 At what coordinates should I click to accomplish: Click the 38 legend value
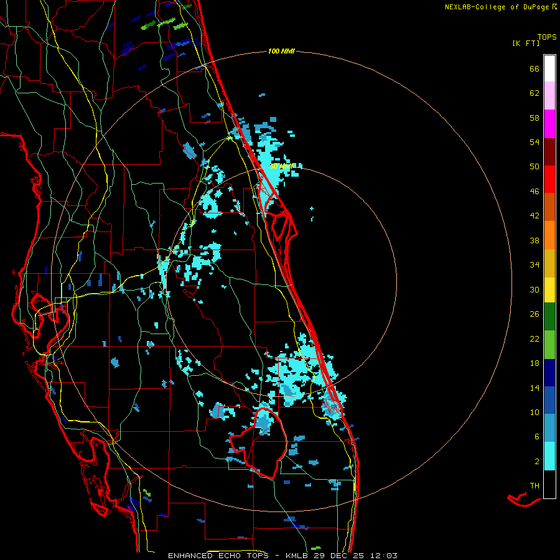(534, 241)
